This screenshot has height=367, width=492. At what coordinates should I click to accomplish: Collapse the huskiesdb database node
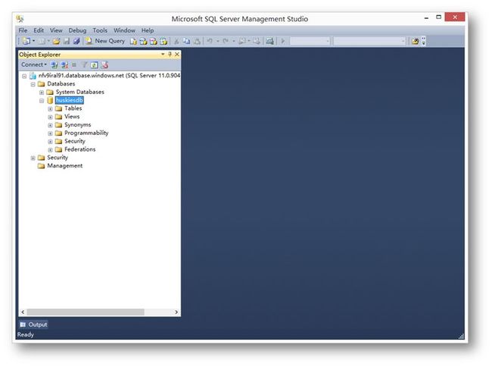[42, 101]
